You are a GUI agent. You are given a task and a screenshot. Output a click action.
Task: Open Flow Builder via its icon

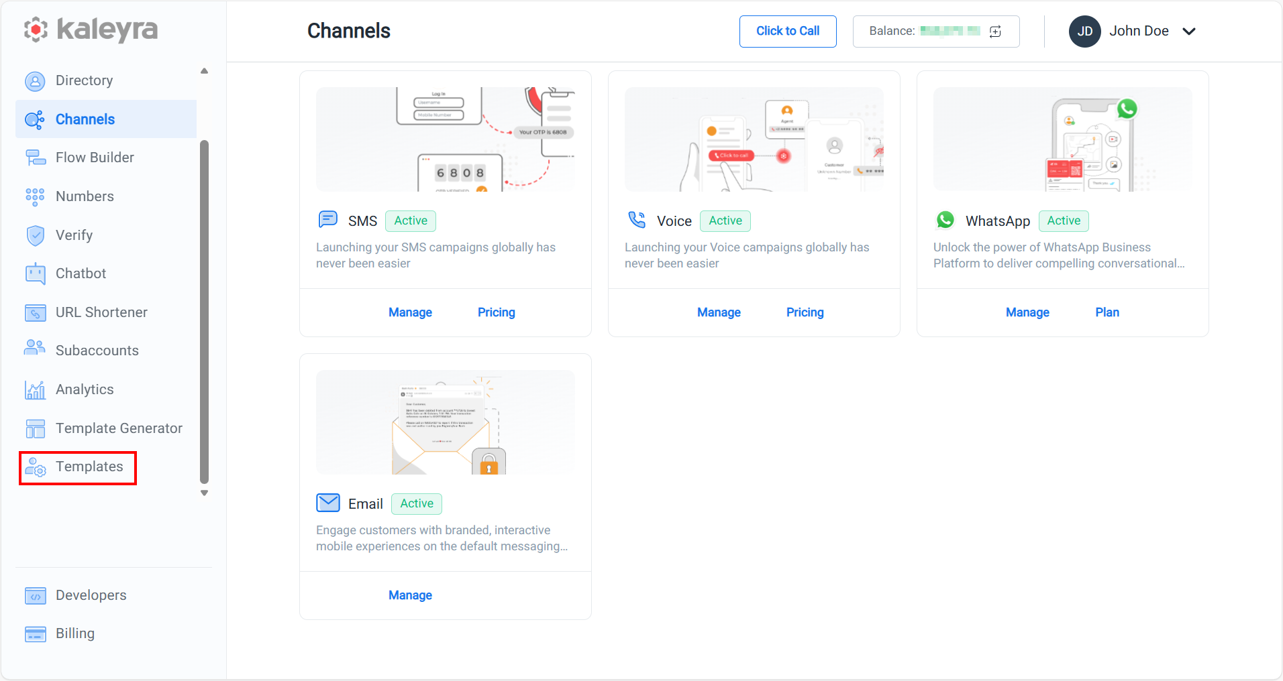(x=35, y=158)
